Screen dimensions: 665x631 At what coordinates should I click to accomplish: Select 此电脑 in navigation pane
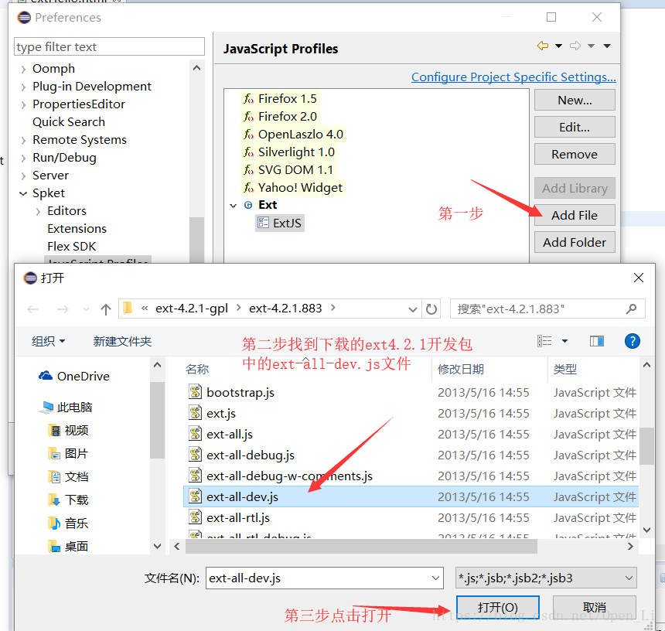(65, 407)
